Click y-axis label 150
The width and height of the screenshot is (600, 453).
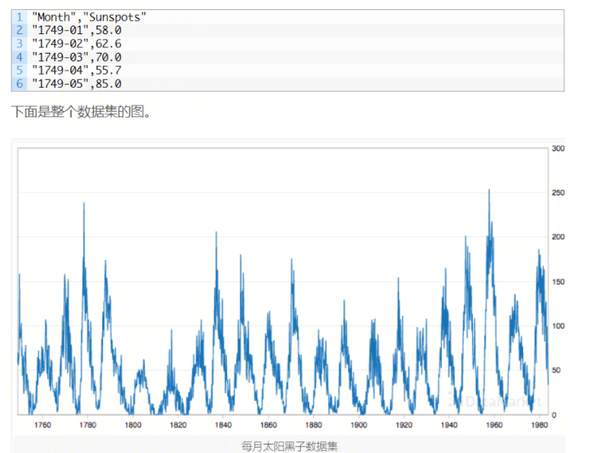click(x=558, y=282)
